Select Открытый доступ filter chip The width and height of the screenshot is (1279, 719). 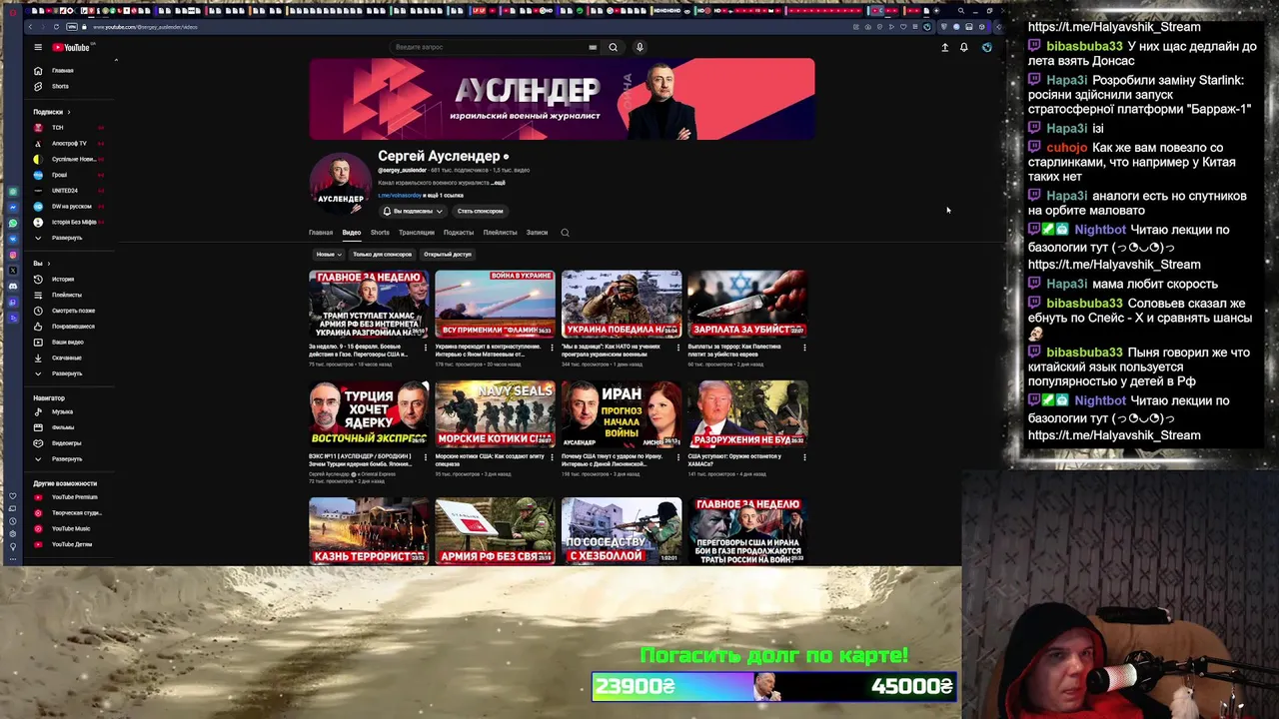click(x=447, y=254)
